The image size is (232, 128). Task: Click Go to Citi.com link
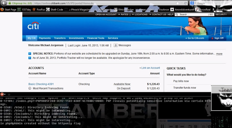point(195,38)
